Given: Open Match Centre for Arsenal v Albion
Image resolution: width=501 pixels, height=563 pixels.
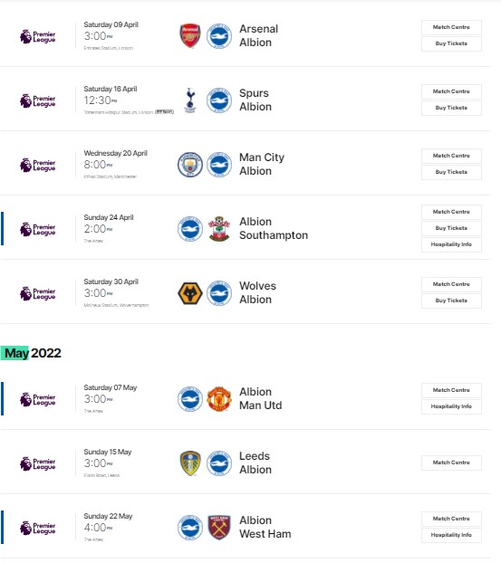Looking at the screenshot, I should (451, 27).
